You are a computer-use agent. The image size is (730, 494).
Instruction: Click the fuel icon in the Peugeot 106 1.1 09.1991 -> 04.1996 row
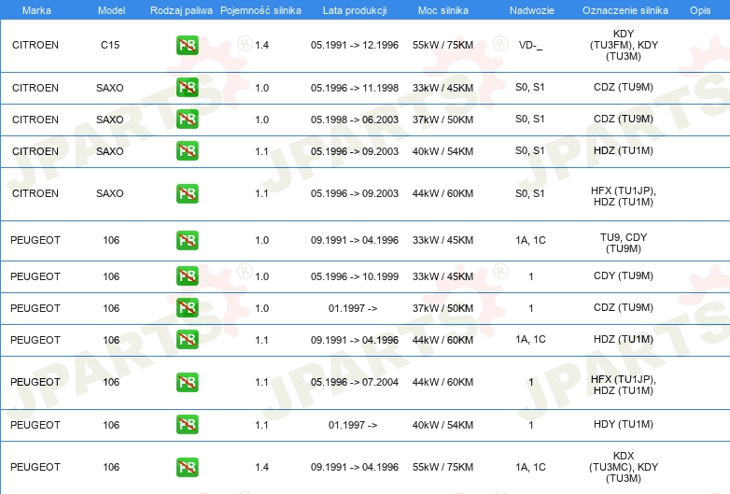click(187, 339)
